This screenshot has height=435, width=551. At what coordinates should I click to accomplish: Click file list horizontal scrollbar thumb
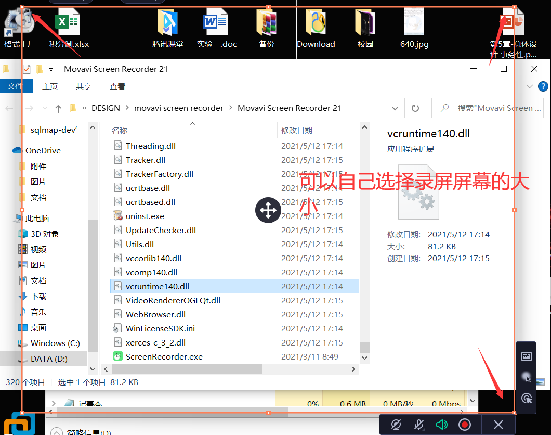(187, 369)
